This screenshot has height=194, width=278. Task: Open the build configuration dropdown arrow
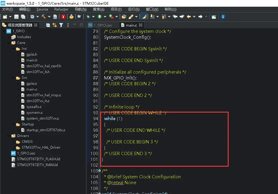[37, 17]
